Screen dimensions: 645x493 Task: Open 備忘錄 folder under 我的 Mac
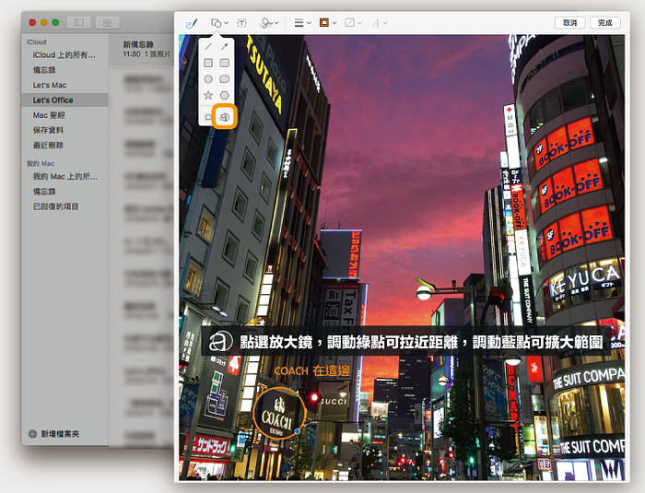click(x=65, y=192)
